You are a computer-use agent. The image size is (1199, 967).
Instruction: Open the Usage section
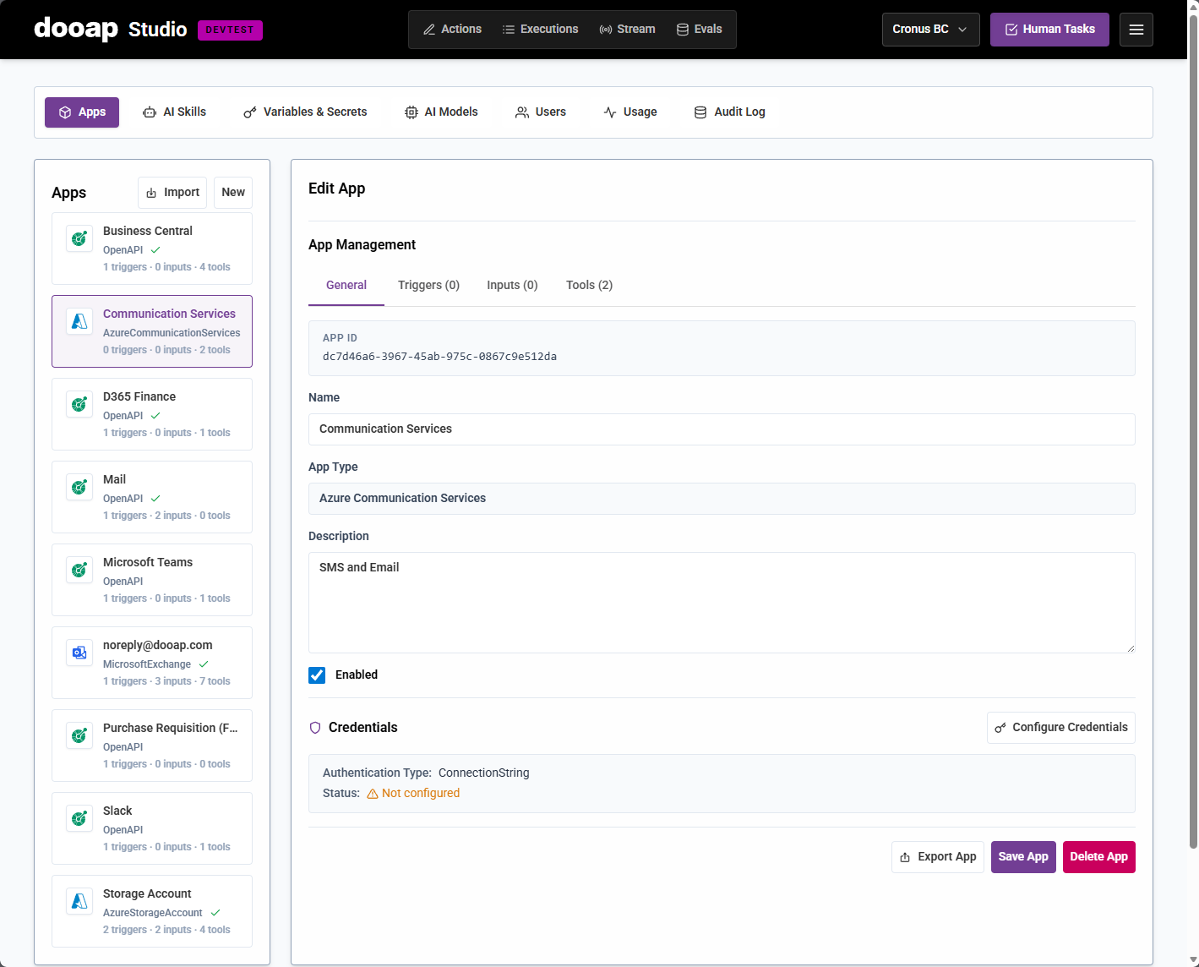pos(630,112)
